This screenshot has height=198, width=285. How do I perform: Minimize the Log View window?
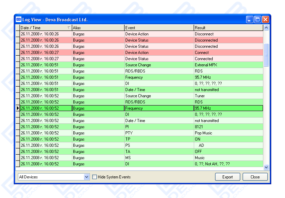pyautogui.click(x=250, y=20)
